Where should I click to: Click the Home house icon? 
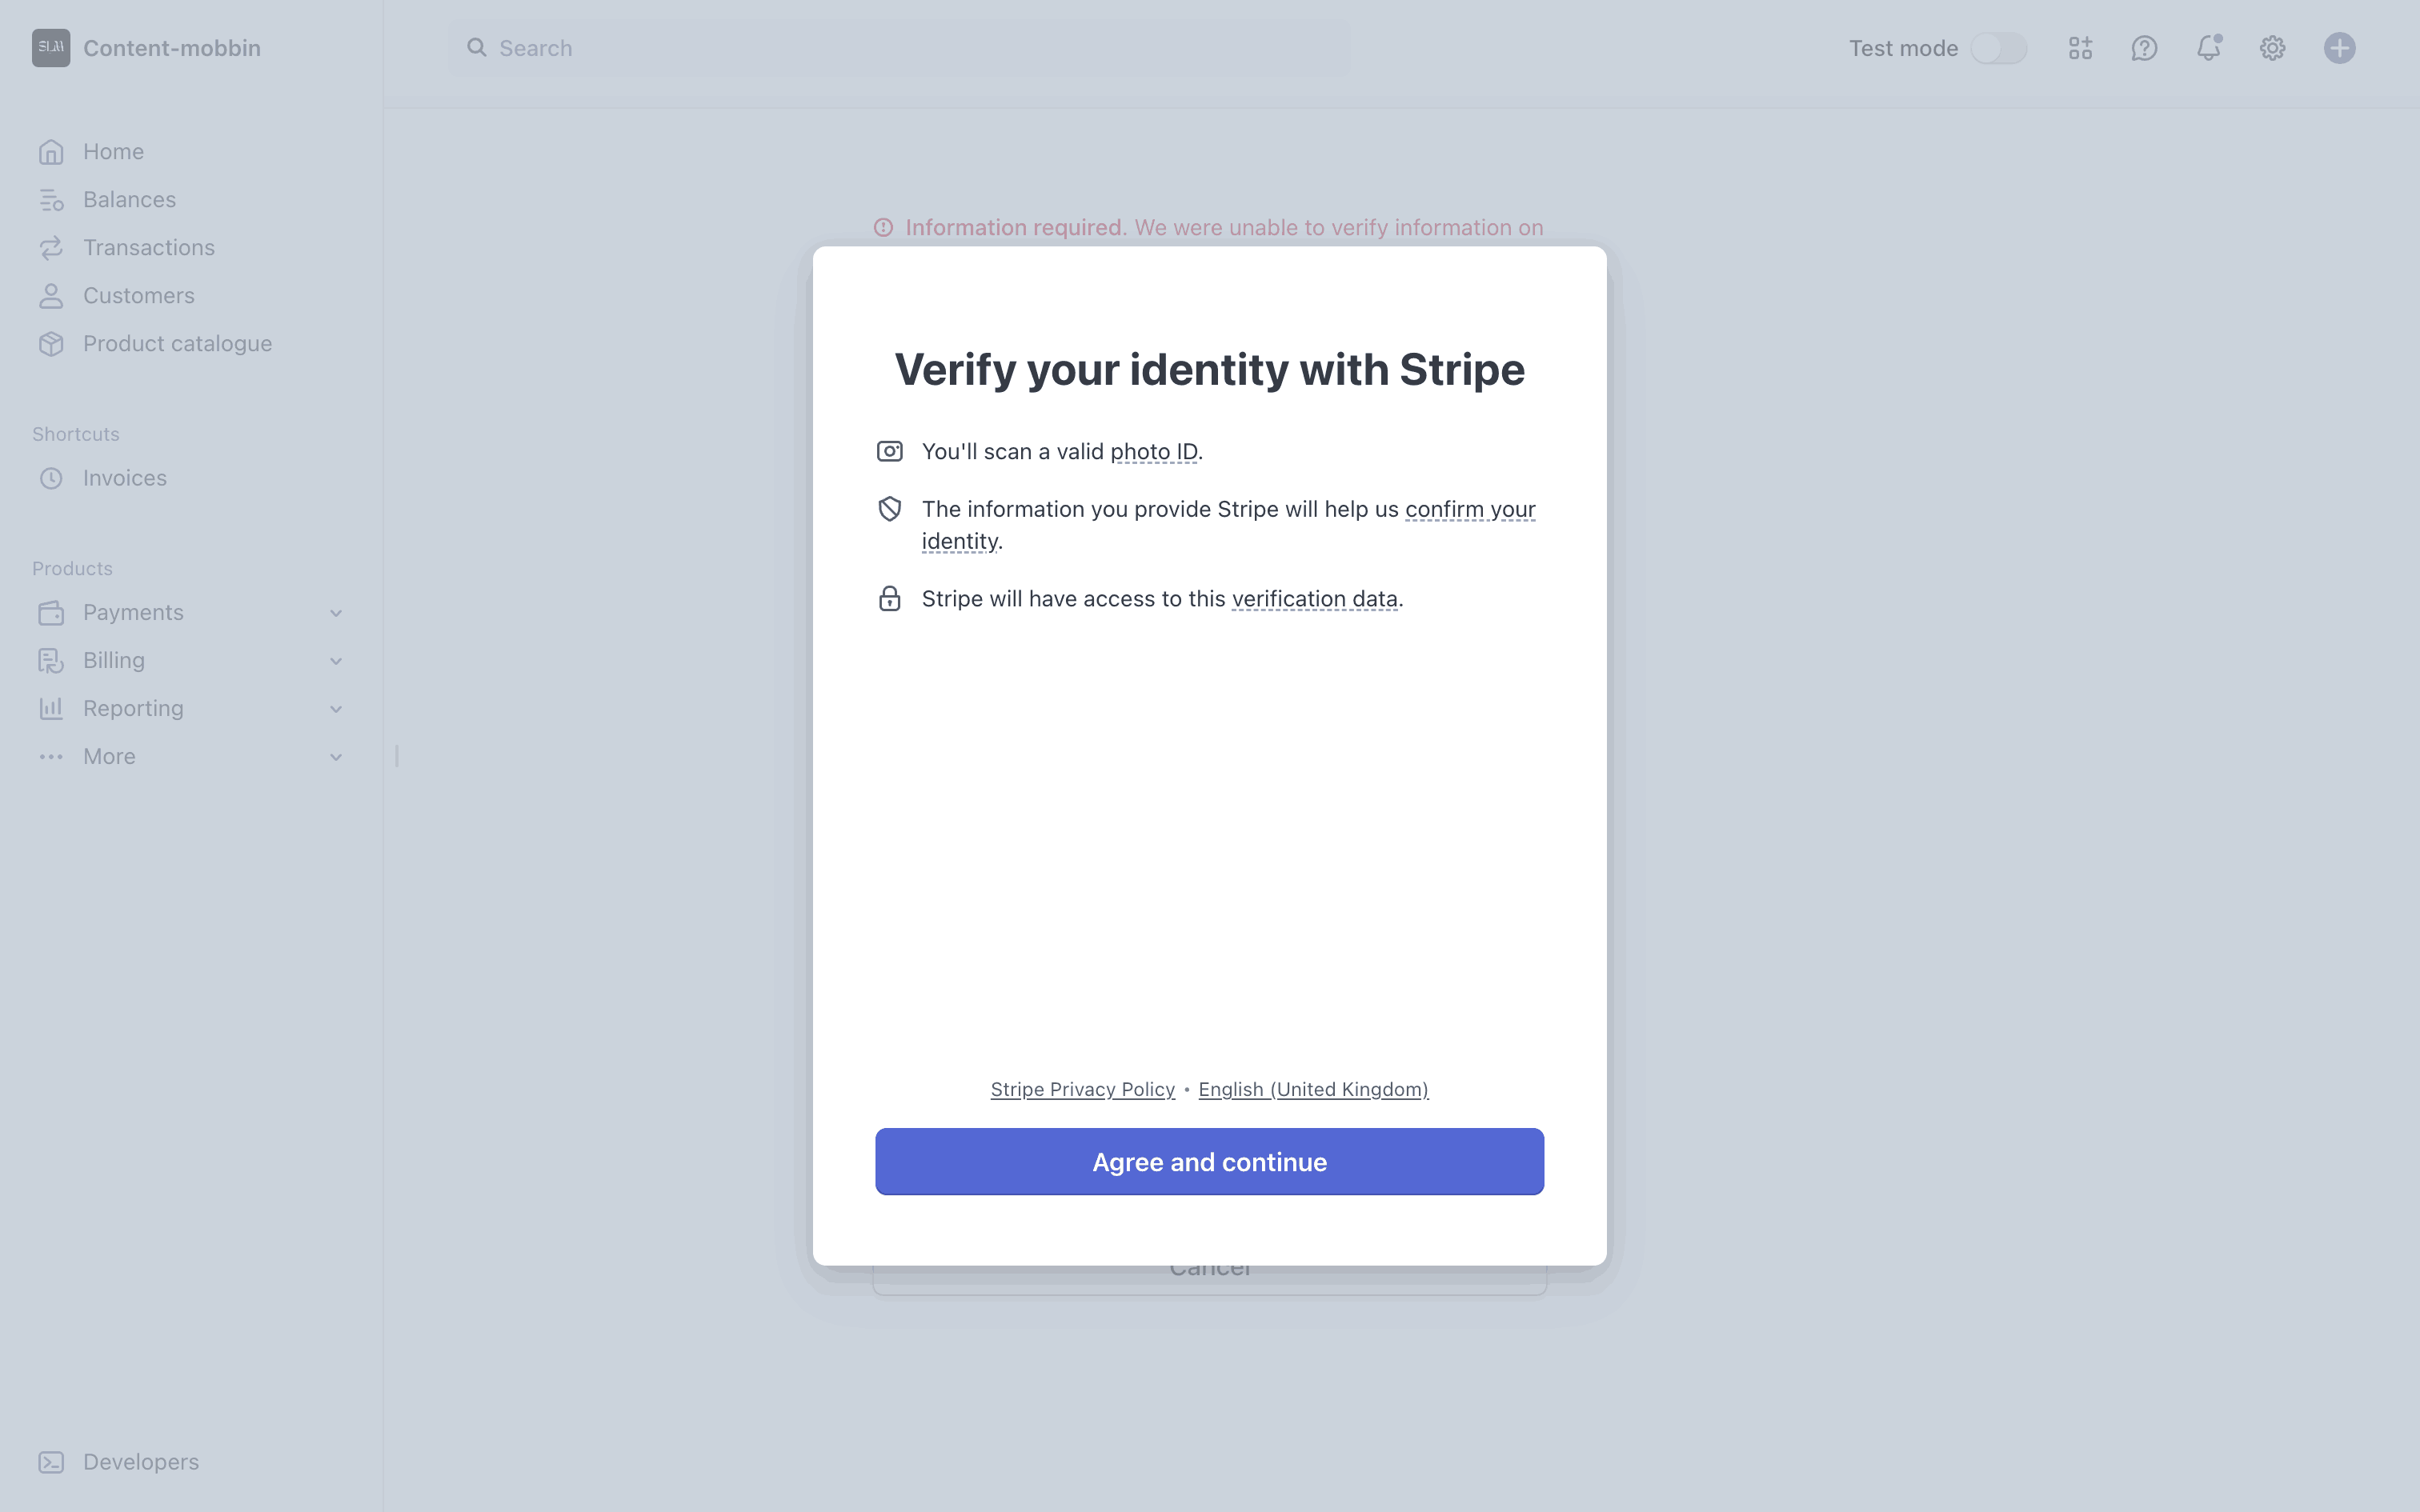[51, 152]
